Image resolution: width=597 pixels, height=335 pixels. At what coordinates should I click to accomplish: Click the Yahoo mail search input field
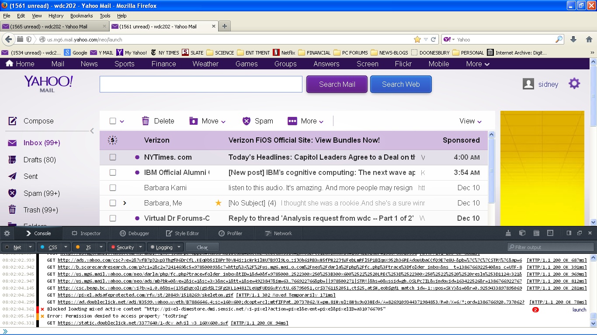point(201,84)
